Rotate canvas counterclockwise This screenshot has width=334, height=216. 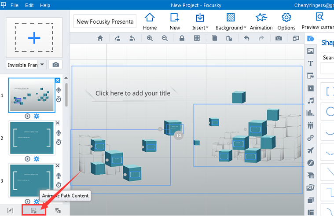coord(132,38)
